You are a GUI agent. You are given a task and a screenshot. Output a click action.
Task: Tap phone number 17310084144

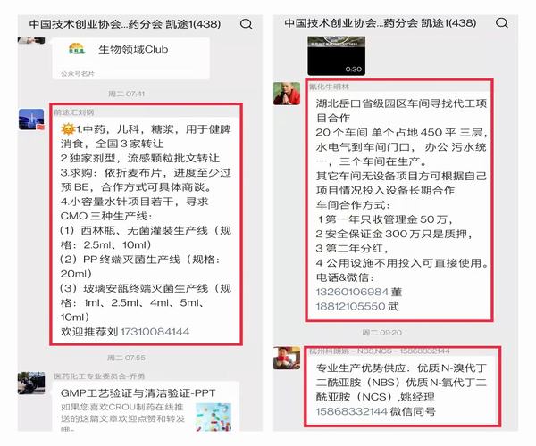[155, 331]
